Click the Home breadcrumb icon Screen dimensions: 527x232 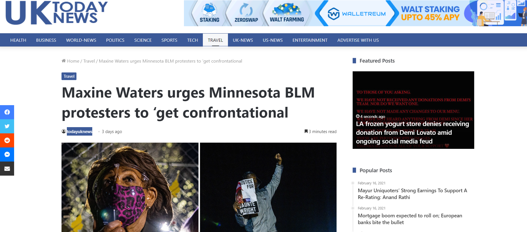tap(64, 61)
